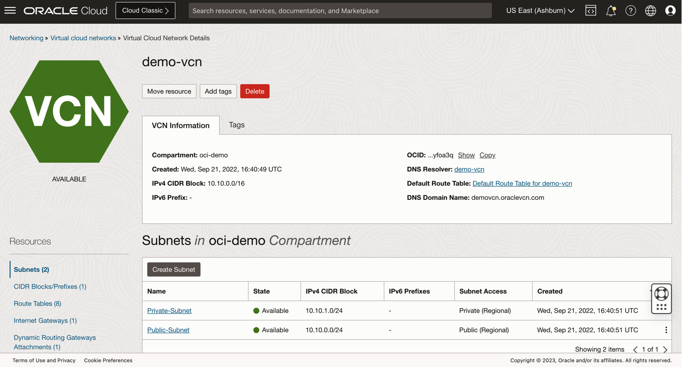
Task: Open the hamburger navigation menu
Action: [x=10, y=10]
